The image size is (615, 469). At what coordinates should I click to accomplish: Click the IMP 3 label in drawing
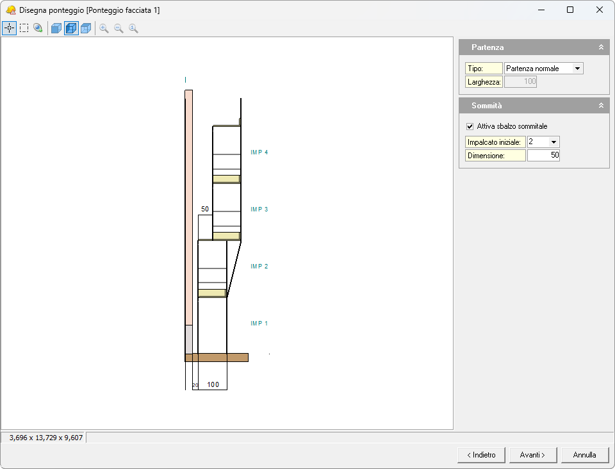tap(259, 210)
